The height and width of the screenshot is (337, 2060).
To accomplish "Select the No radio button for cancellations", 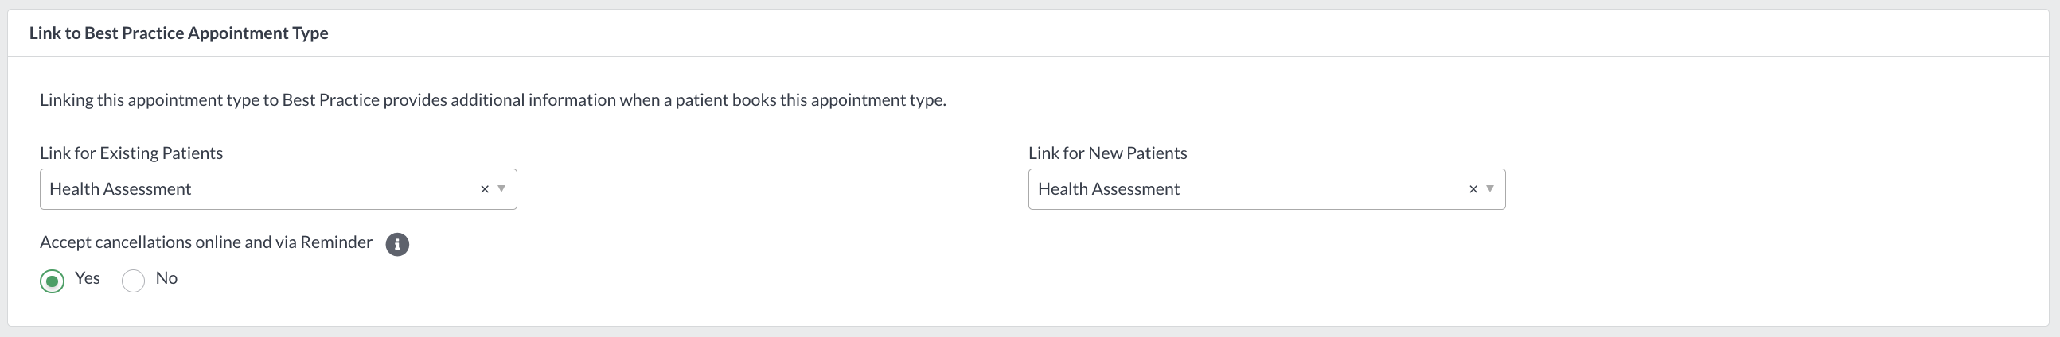I will [x=134, y=281].
